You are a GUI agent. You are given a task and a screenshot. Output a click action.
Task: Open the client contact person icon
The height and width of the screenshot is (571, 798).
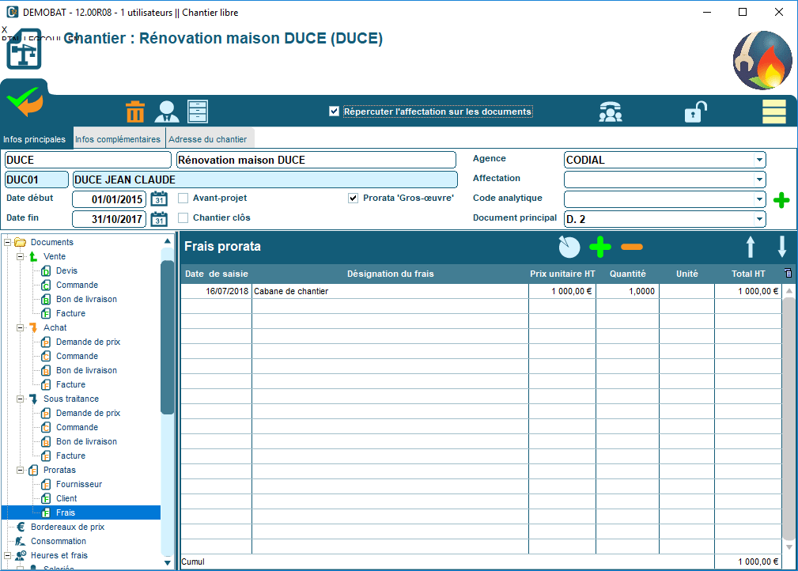[x=166, y=112]
